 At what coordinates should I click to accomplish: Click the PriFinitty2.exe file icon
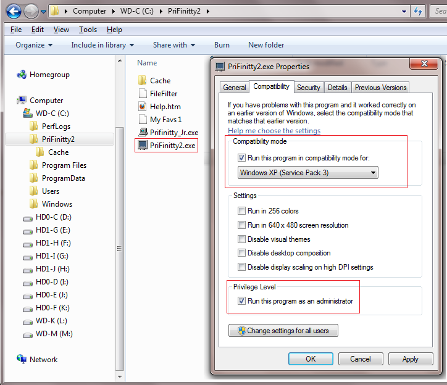point(143,146)
